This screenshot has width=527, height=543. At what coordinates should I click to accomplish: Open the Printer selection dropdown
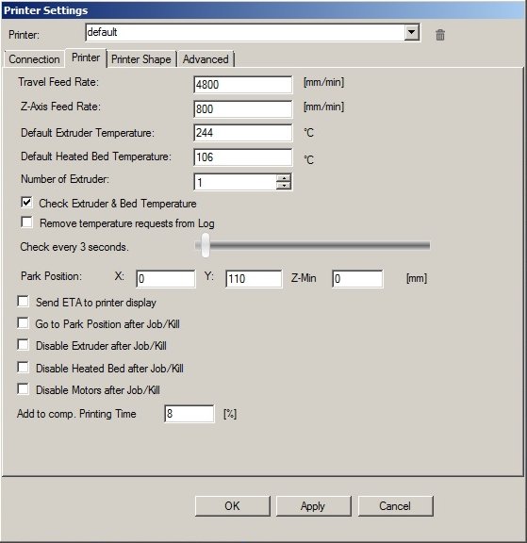pos(412,33)
